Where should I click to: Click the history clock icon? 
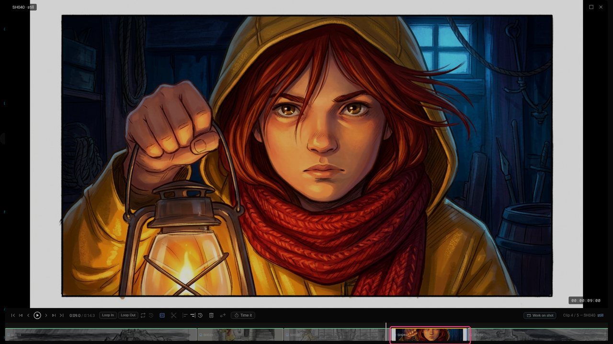(200, 315)
